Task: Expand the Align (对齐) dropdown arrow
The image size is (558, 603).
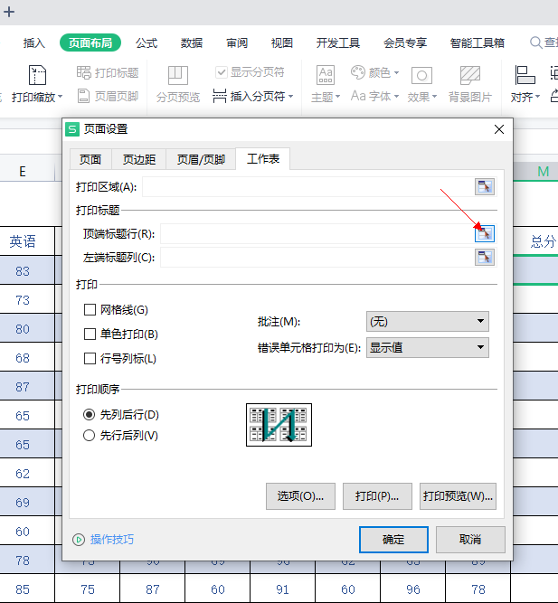Action: point(537,96)
